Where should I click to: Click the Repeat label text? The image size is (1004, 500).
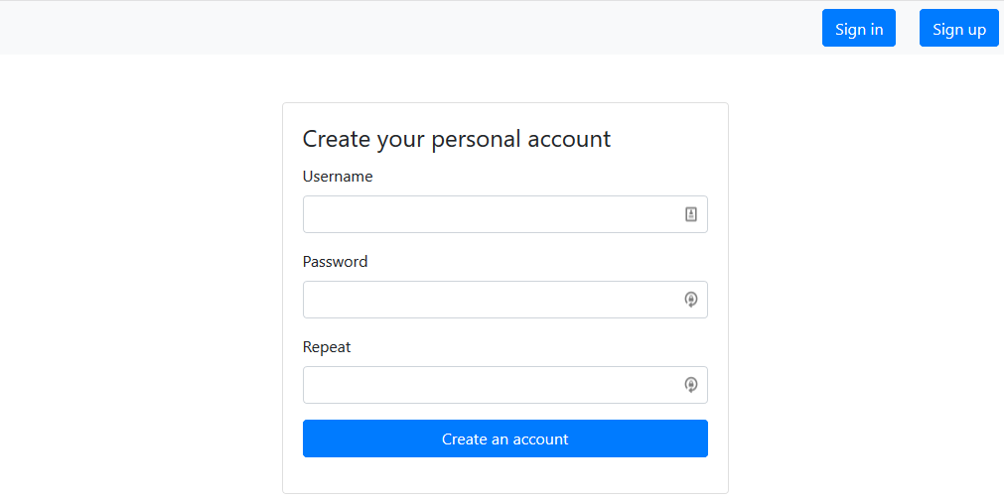pyautogui.click(x=327, y=347)
